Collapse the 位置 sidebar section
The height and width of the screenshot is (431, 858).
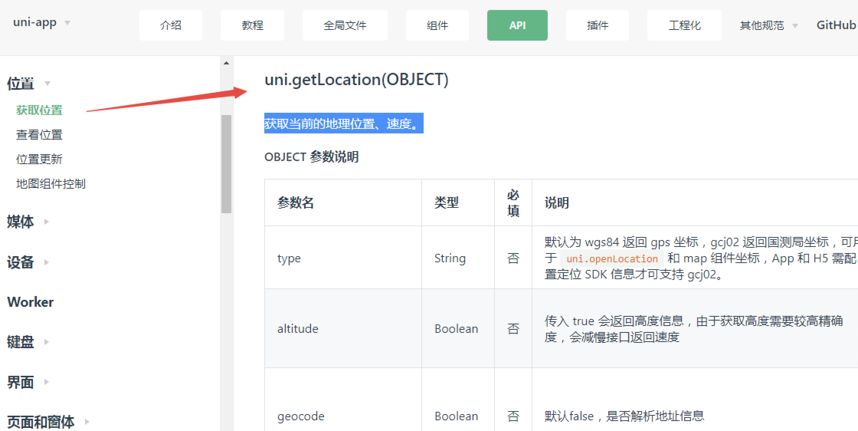29,83
